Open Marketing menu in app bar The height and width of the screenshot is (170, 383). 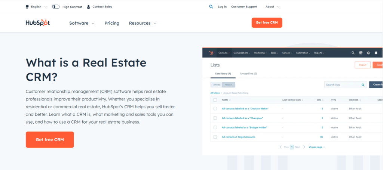(x=260, y=53)
